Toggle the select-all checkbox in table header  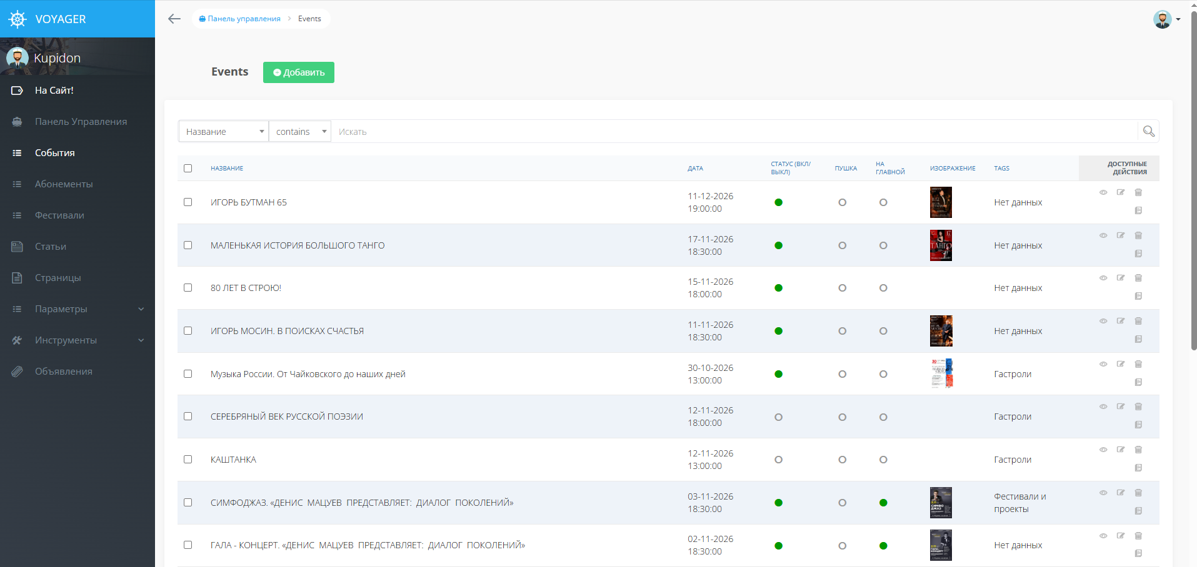click(x=188, y=168)
